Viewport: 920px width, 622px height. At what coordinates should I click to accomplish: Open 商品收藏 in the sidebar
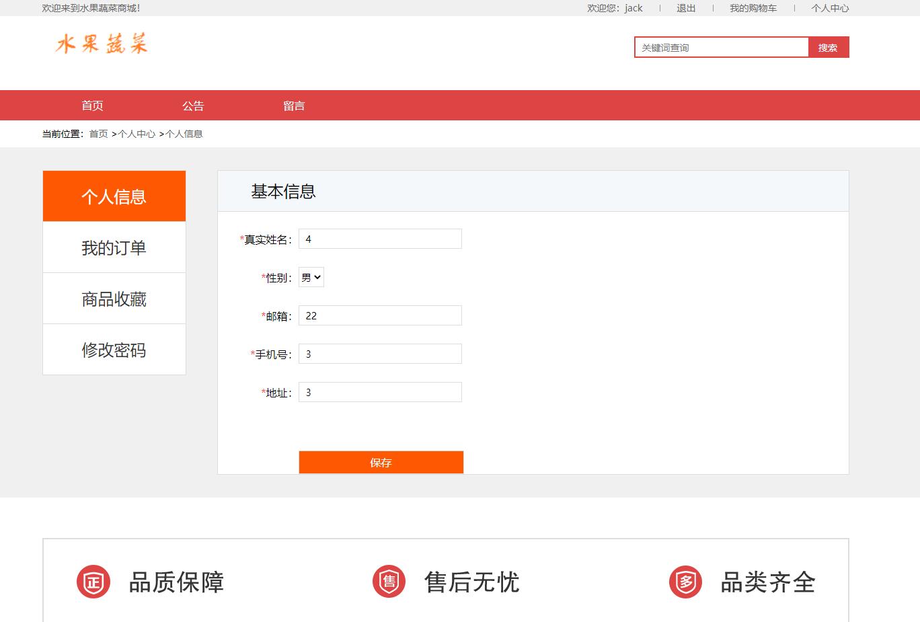tap(114, 299)
